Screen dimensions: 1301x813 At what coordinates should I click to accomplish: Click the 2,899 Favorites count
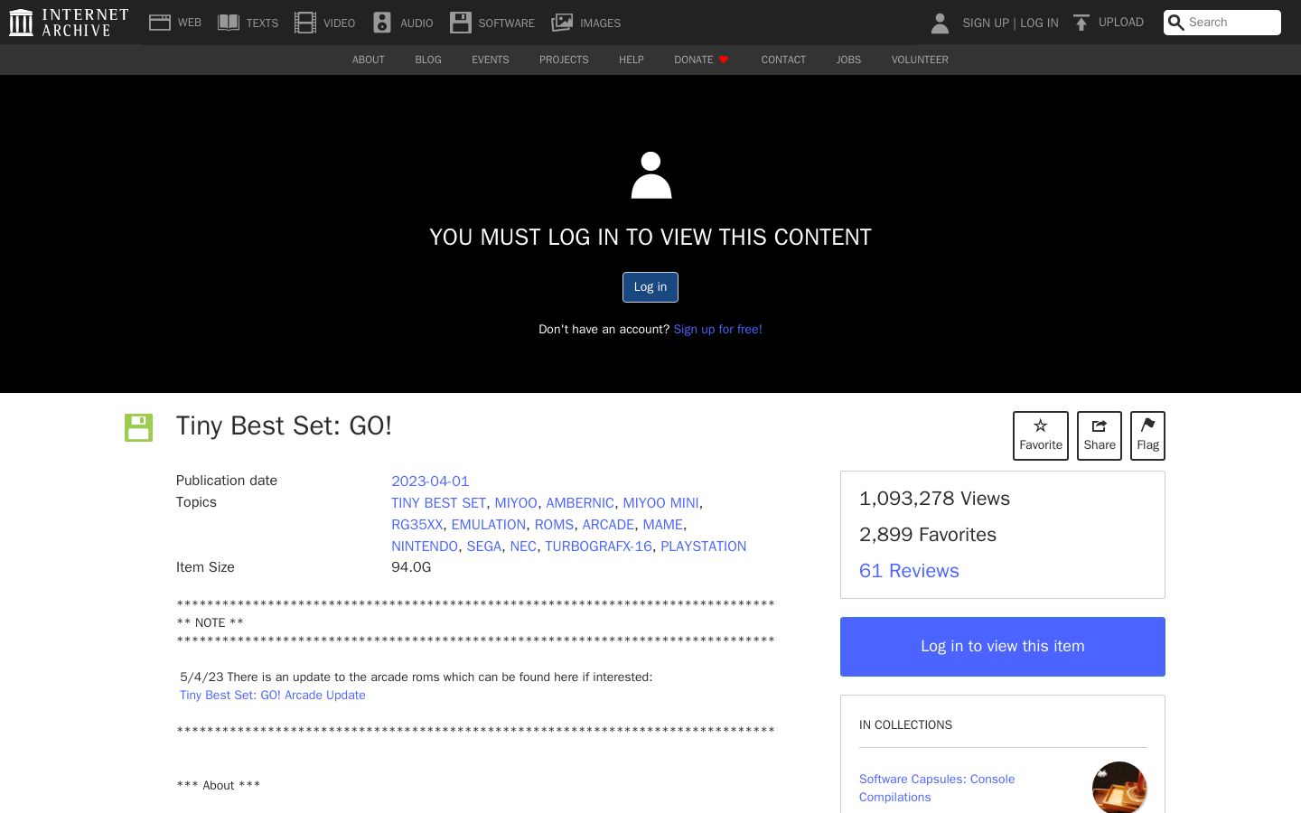928,535
